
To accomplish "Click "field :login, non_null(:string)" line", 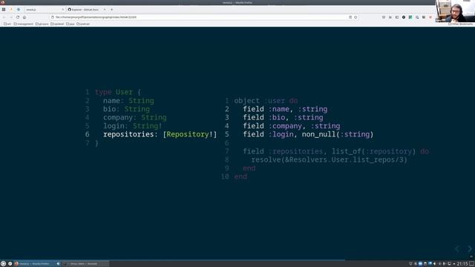I will 308,134.
